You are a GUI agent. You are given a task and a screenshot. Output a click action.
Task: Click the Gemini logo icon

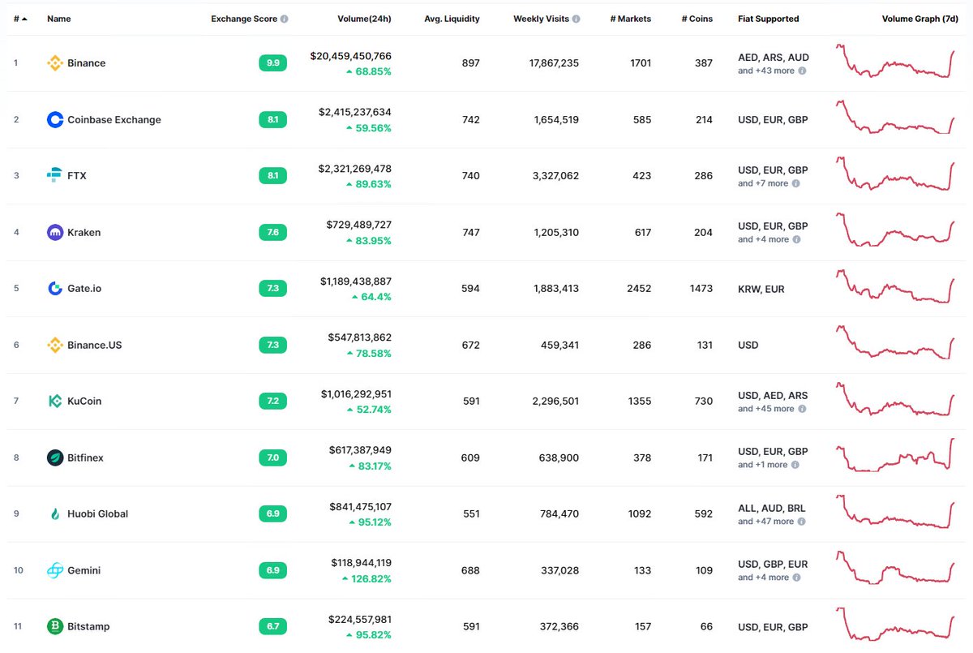(x=55, y=571)
